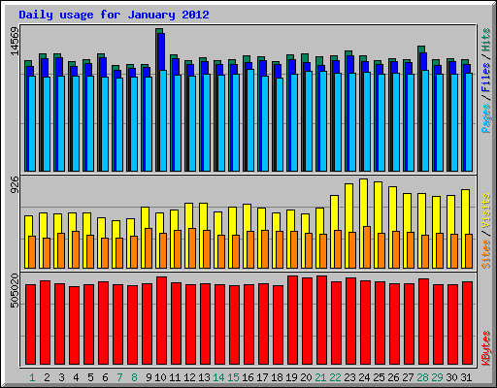
Task: Click the 14569 axis value
Action: pyautogui.click(x=15, y=41)
